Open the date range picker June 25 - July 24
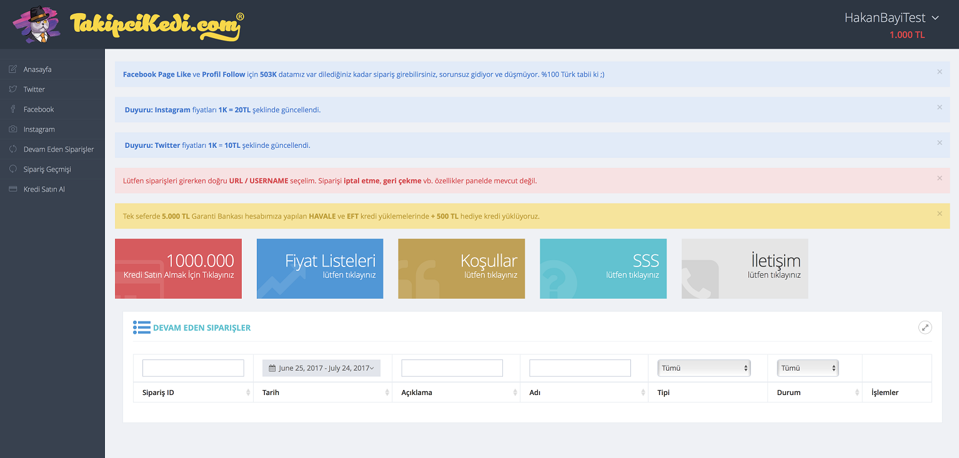This screenshot has width=959, height=458. click(321, 368)
